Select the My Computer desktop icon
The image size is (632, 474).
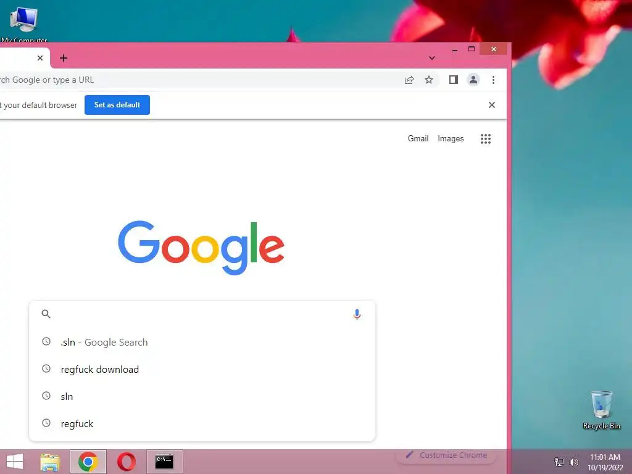click(x=24, y=24)
